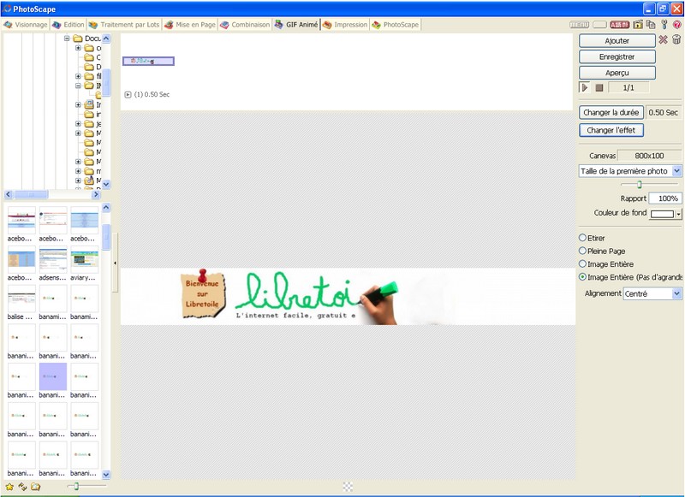The image size is (685, 497).
Task: Adjust the thumbnail size slider at bottom left
Action: coord(76,486)
